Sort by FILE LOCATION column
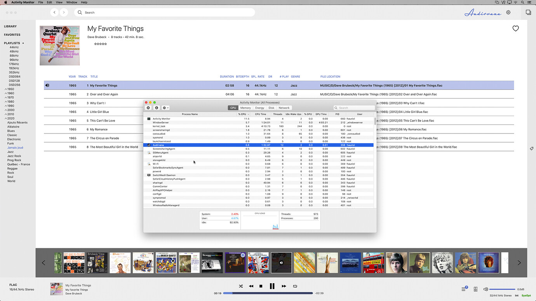Screen dimensions: 536x301 pos(330,77)
